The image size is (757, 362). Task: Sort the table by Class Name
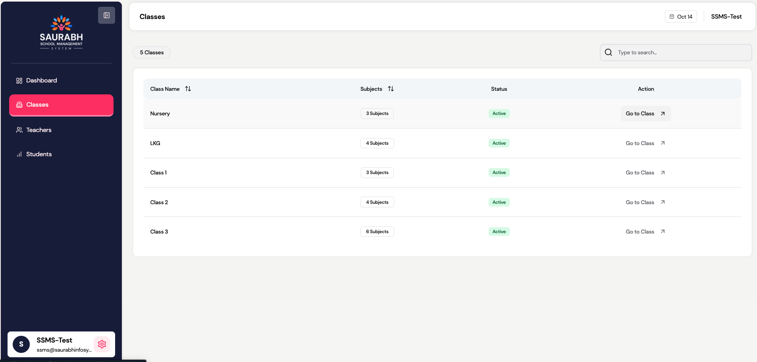188,89
